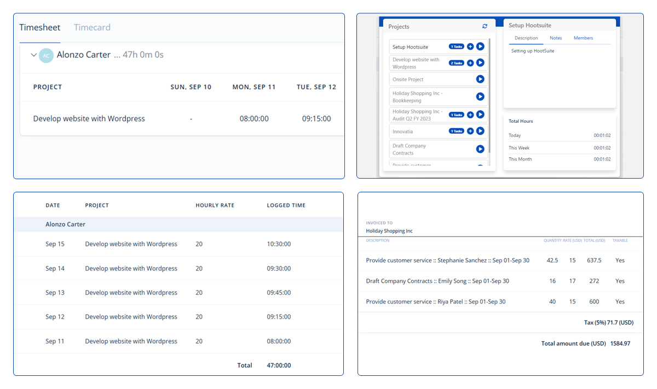Click the Sep 15 report row date
Image resolution: width=657 pixels, height=389 pixels.
coord(55,244)
